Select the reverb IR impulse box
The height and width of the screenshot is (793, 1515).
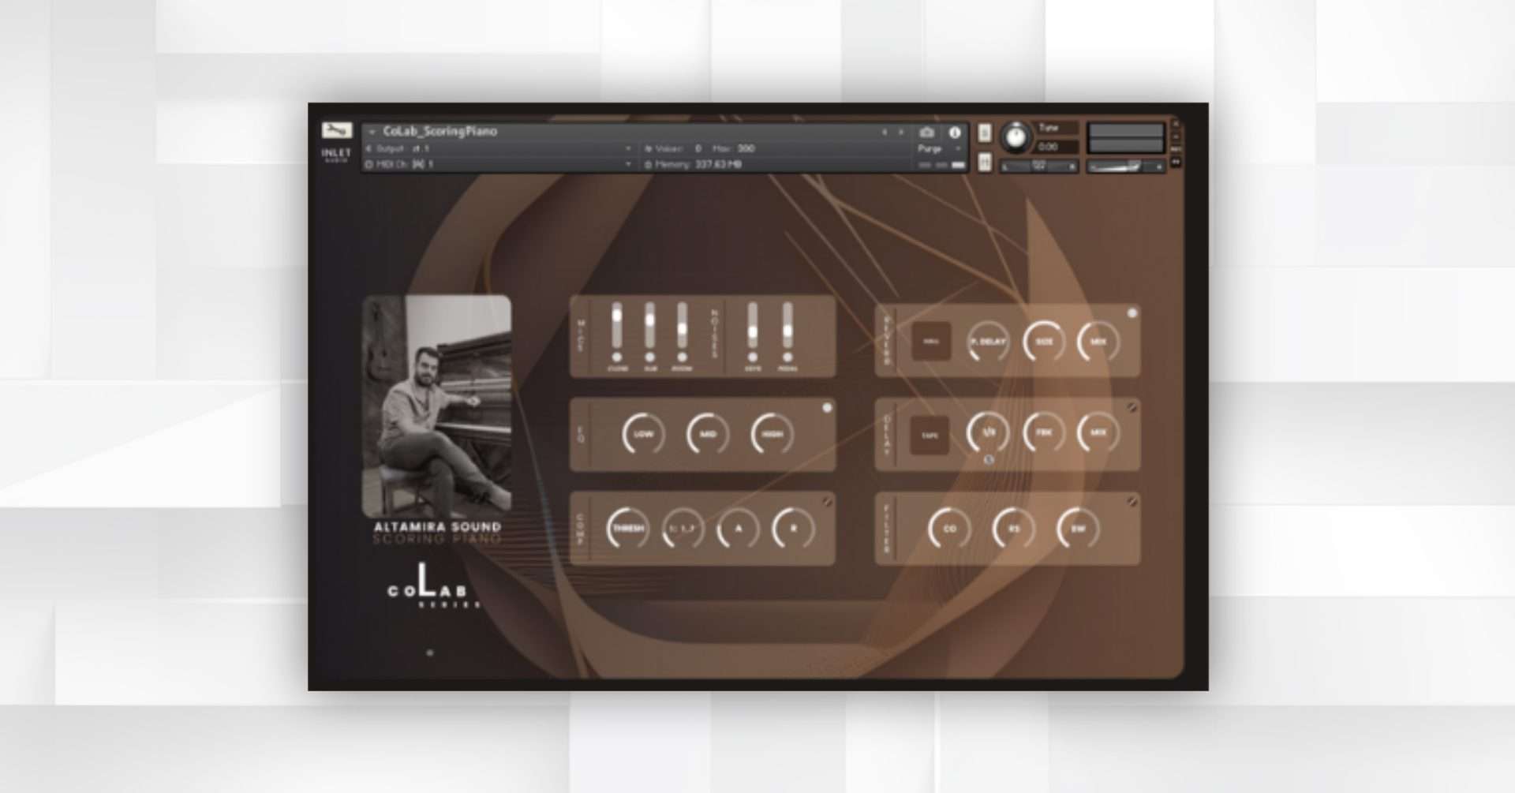point(931,341)
